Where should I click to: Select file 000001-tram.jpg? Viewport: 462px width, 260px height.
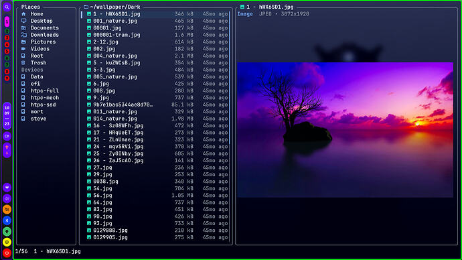click(155, 35)
